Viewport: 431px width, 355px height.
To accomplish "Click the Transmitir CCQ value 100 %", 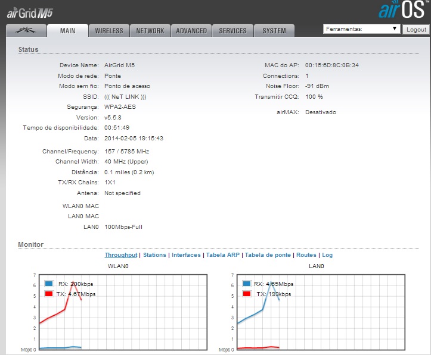I will [x=314, y=97].
